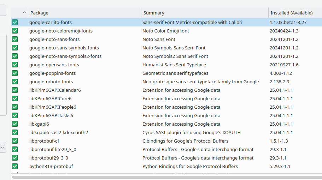
Task: Select the libKPim6GAPICore6 package name
Action: [x=50, y=98]
